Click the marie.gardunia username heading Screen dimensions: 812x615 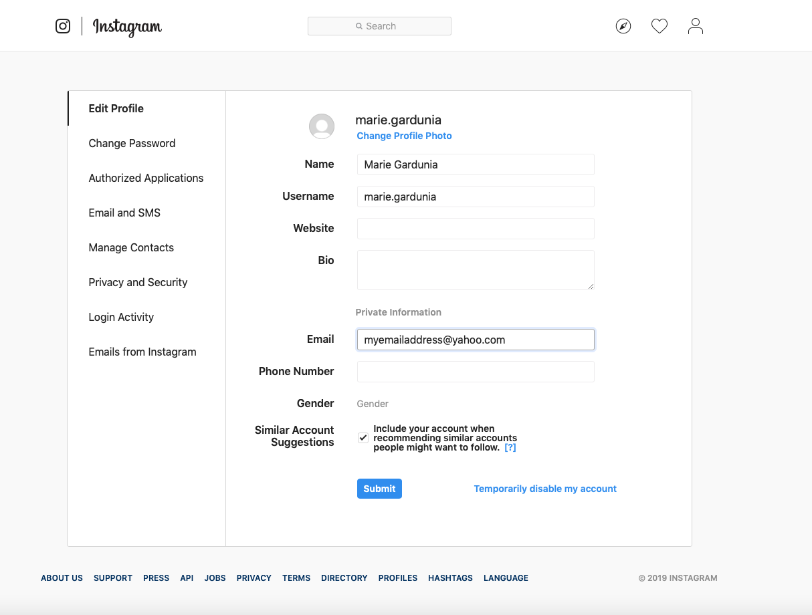398,120
